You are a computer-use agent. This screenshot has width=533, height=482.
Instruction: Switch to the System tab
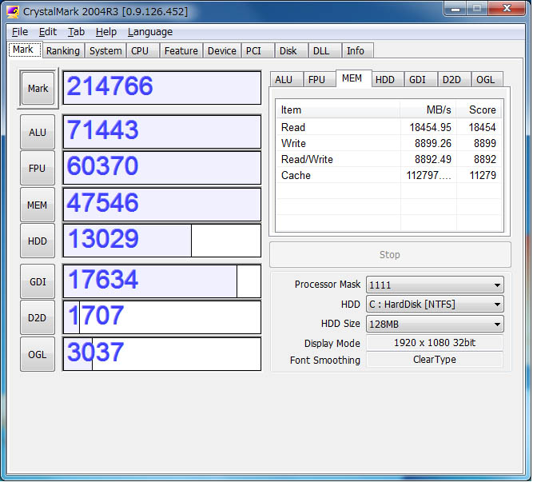[x=105, y=50]
